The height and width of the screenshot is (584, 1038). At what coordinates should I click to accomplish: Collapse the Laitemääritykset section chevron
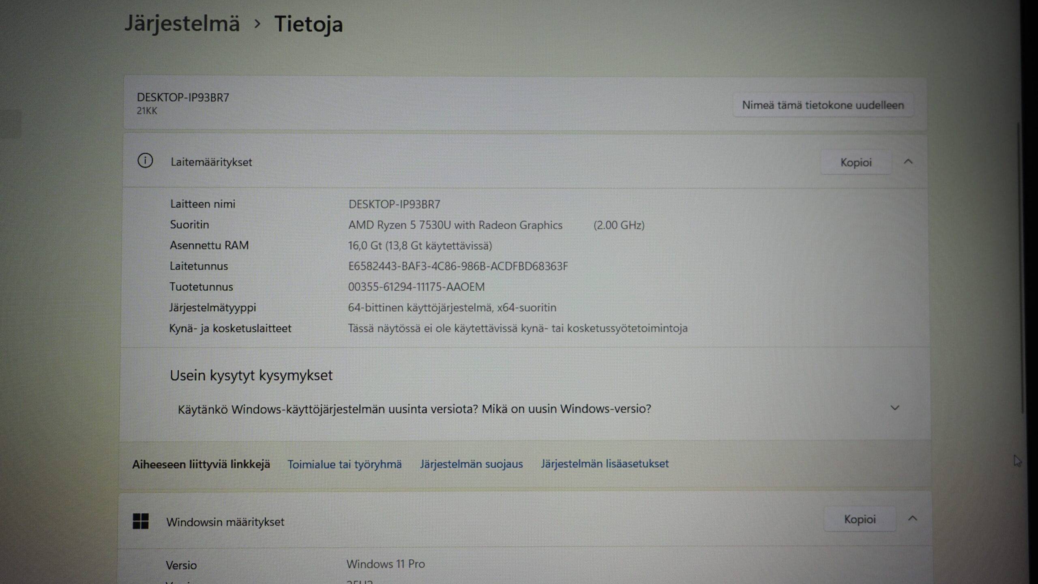point(908,162)
